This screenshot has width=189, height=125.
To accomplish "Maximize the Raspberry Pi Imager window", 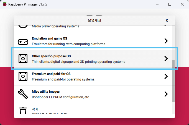I will (x=170, y=4).
